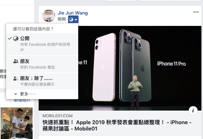Open the post options three-dot menu
The image size is (203, 139).
(x=196, y=12)
